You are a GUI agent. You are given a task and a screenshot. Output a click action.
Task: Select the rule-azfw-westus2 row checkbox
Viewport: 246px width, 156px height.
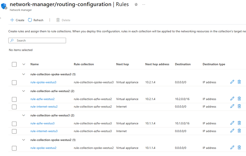[x=14, y=99]
